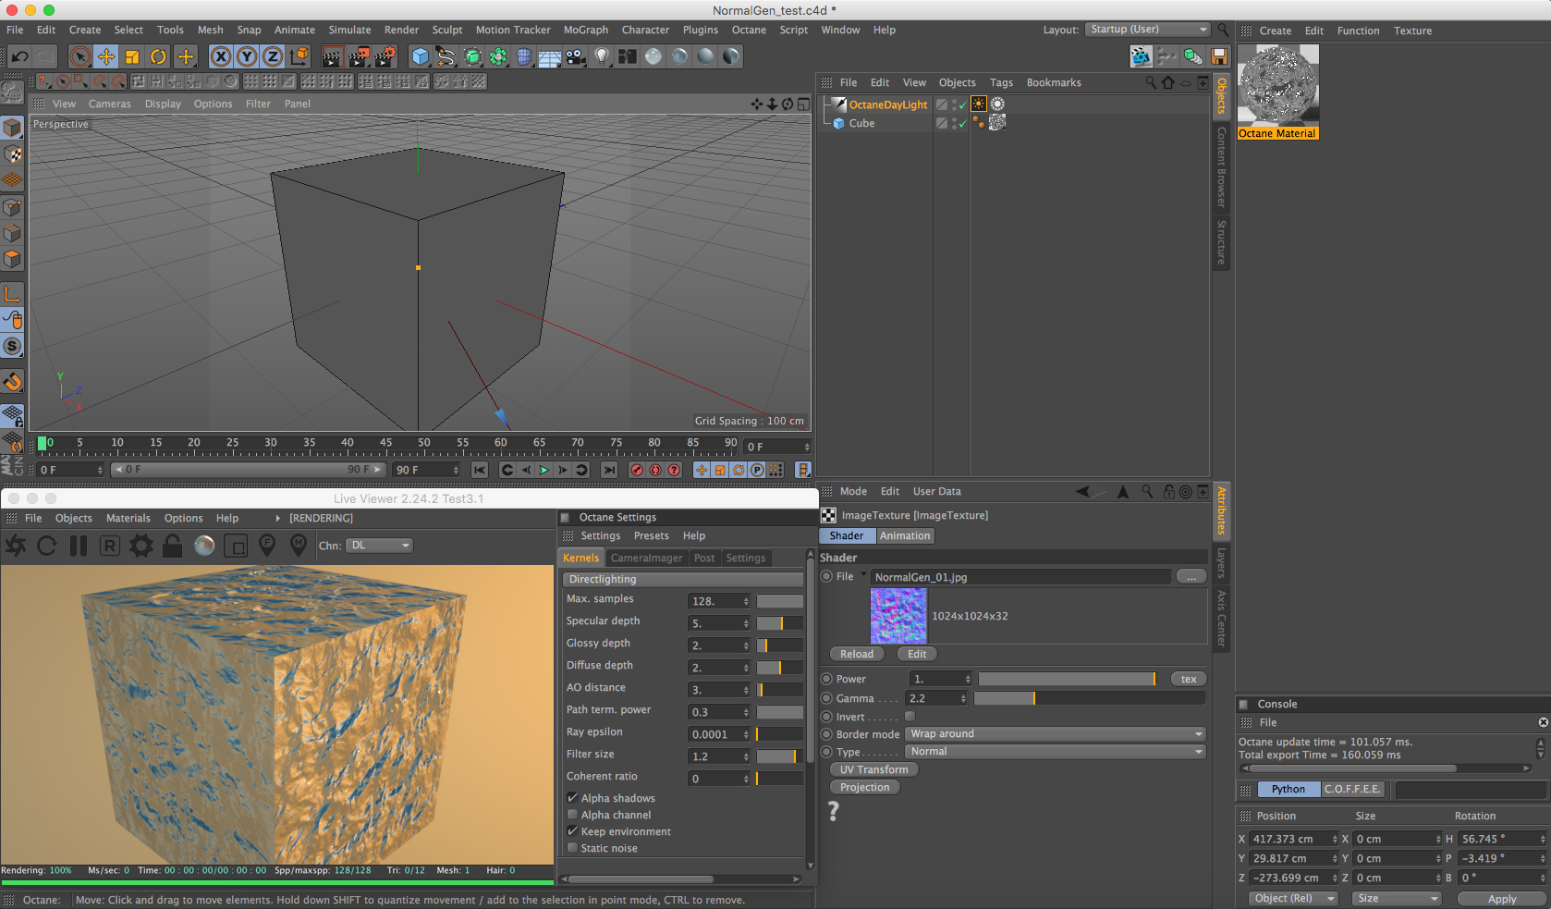Click the Undo arrow icon
Image resolution: width=1551 pixels, height=909 pixels.
pos(19,57)
